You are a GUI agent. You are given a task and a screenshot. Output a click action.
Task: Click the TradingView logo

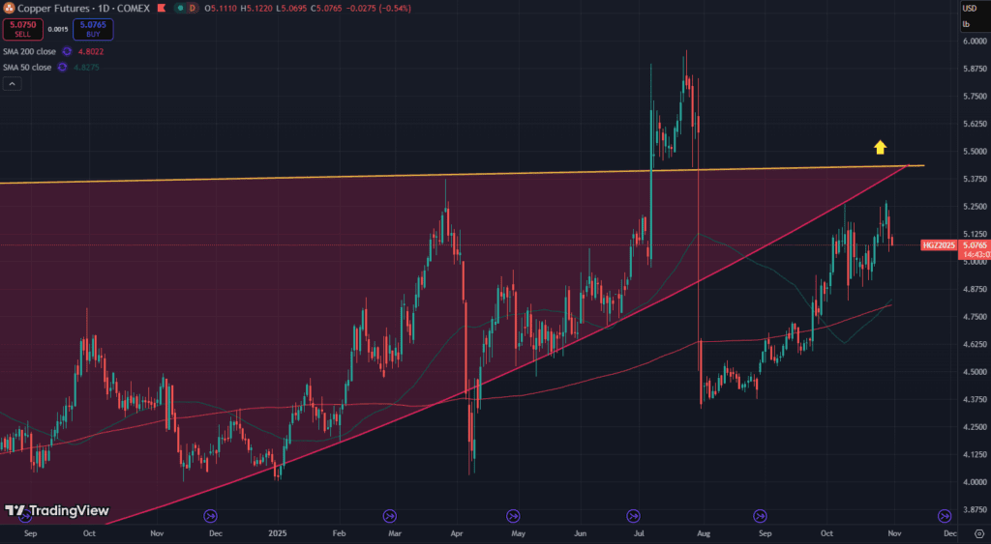pyautogui.click(x=56, y=510)
